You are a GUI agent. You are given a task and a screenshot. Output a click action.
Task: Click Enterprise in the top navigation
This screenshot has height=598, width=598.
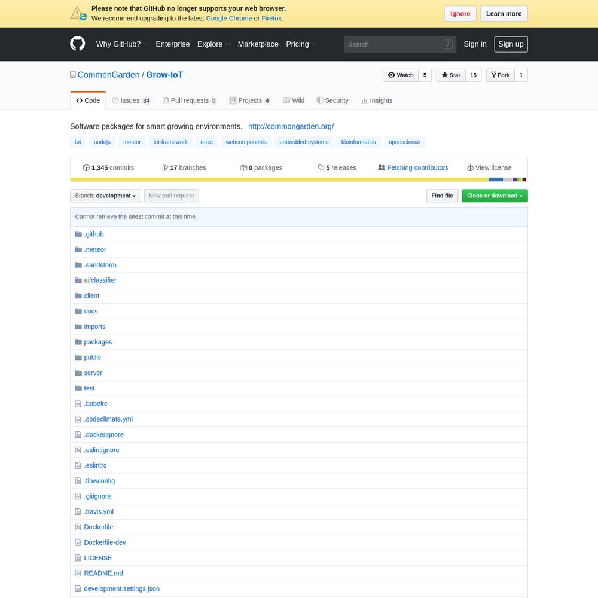tap(173, 44)
